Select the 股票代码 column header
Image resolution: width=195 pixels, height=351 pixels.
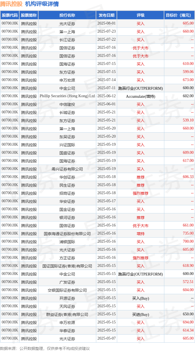click(x=10, y=15)
